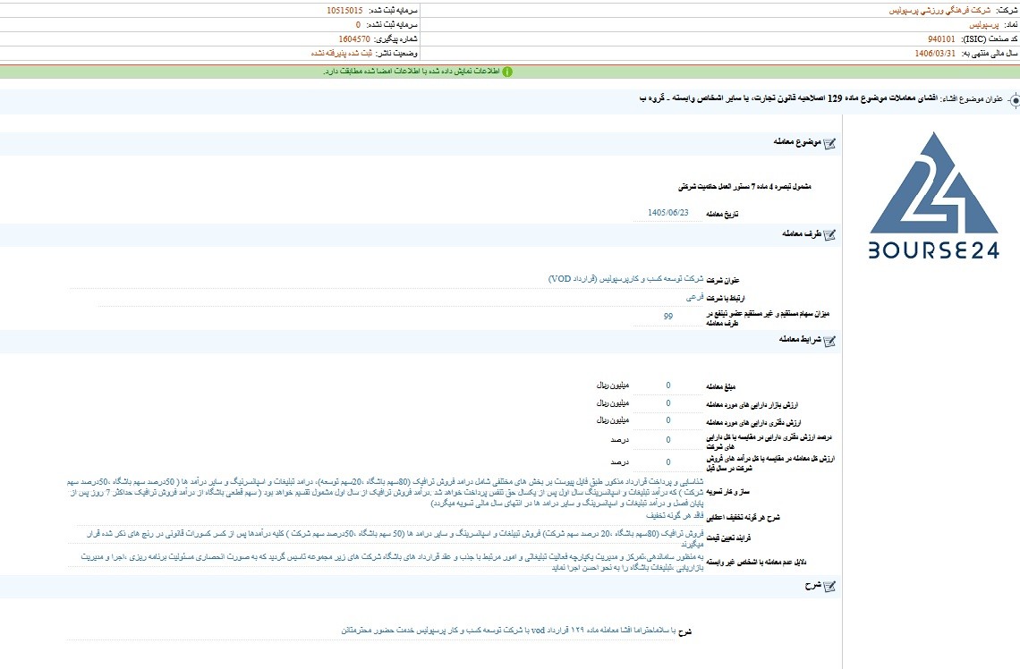Click company title field mentioning قرارداد VOD
Viewport: 1020px width, 669px height.
(625, 279)
